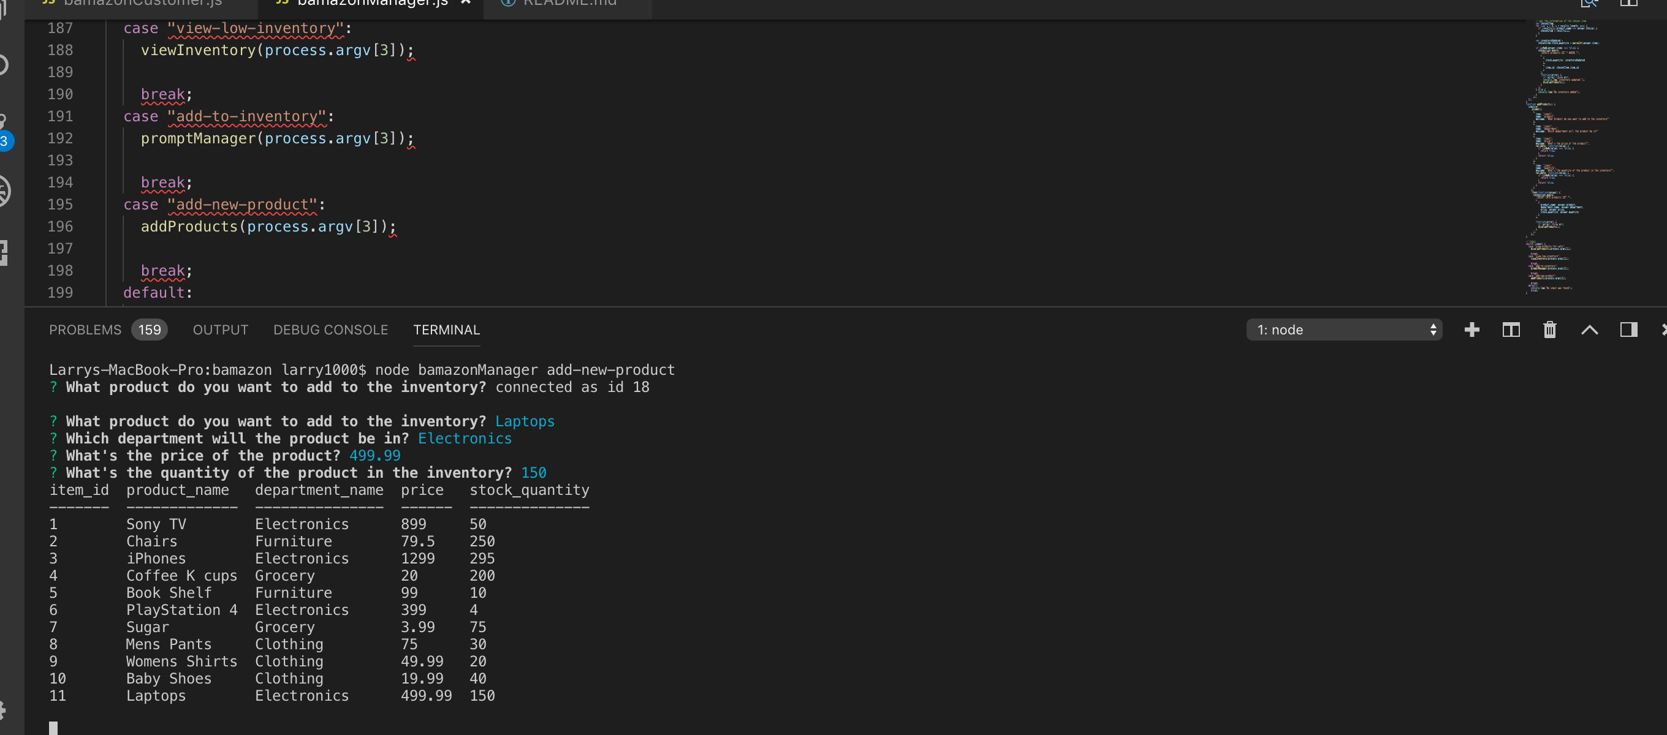Click the arrows on the terminal selector

(1433, 330)
